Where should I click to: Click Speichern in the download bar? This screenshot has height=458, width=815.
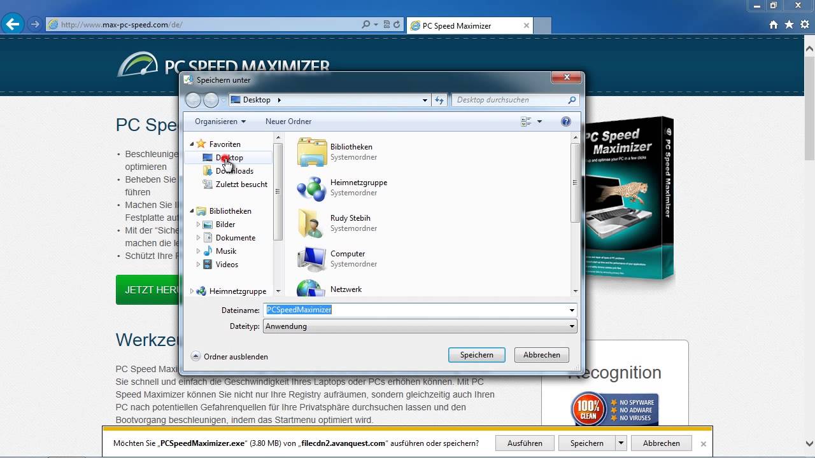click(x=586, y=443)
